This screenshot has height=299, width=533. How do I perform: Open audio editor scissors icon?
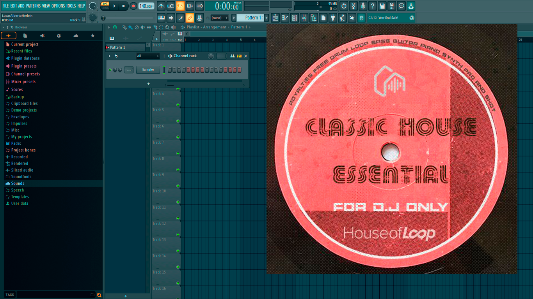pyautogui.click(x=354, y=6)
